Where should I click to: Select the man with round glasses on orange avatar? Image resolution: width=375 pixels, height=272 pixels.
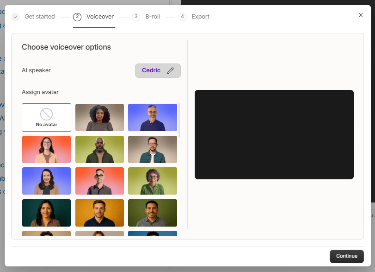point(99,181)
